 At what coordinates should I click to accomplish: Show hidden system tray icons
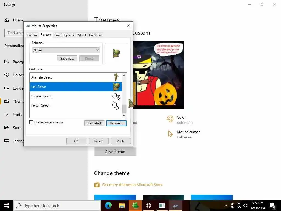pyautogui.click(x=226, y=206)
